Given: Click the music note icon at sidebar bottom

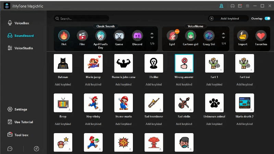Looking at the screenshot, I should (x=36, y=149).
